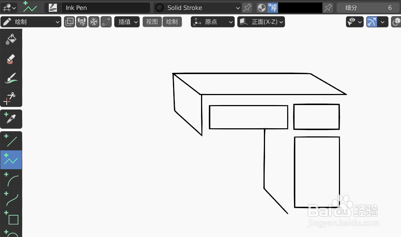Image resolution: width=401 pixels, height=237 pixels.
Task: Switch color mode to Material
Action: pyautogui.click(x=262, y=8)
